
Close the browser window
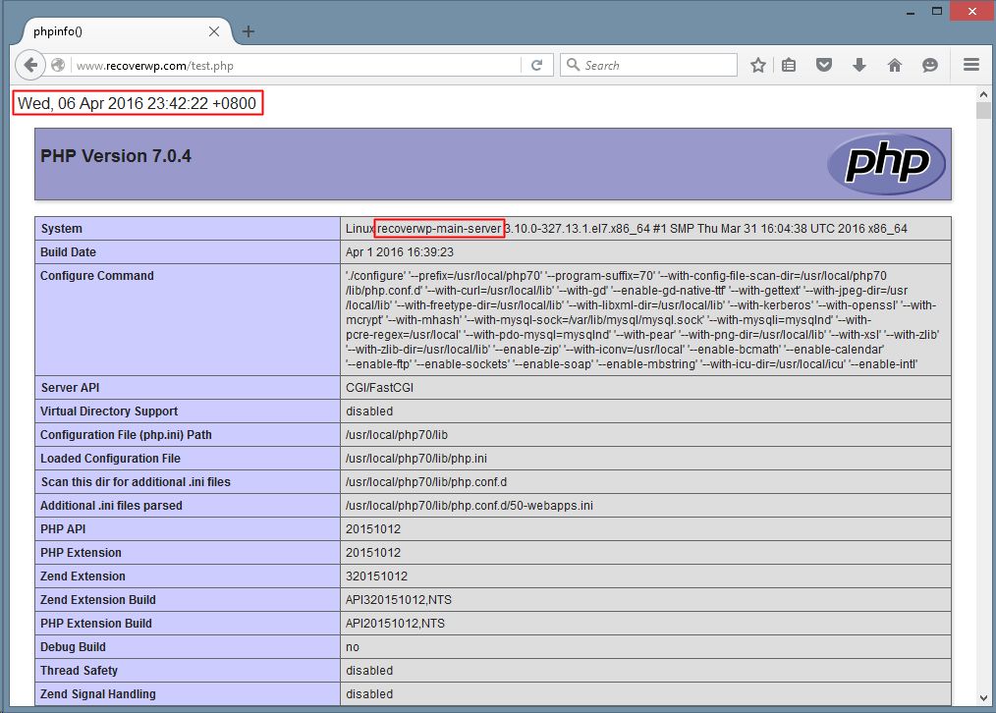click(x=971, y=12)
